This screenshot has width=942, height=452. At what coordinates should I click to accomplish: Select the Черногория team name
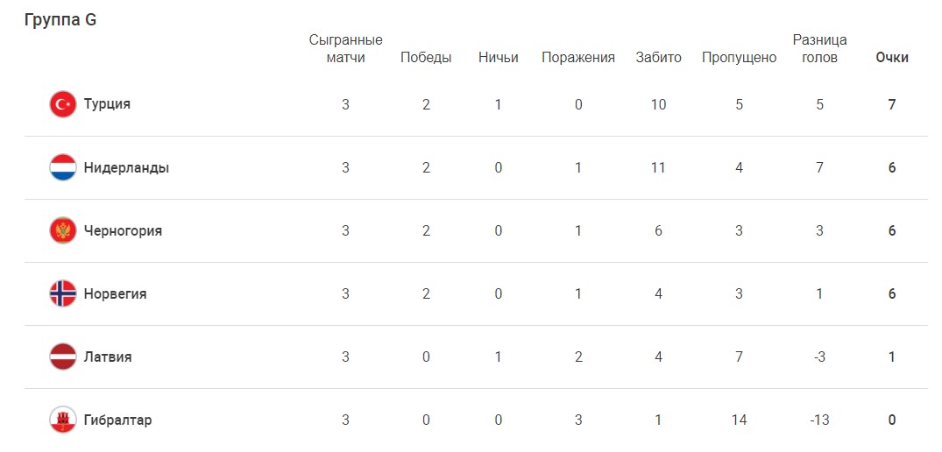pos(123,231)
